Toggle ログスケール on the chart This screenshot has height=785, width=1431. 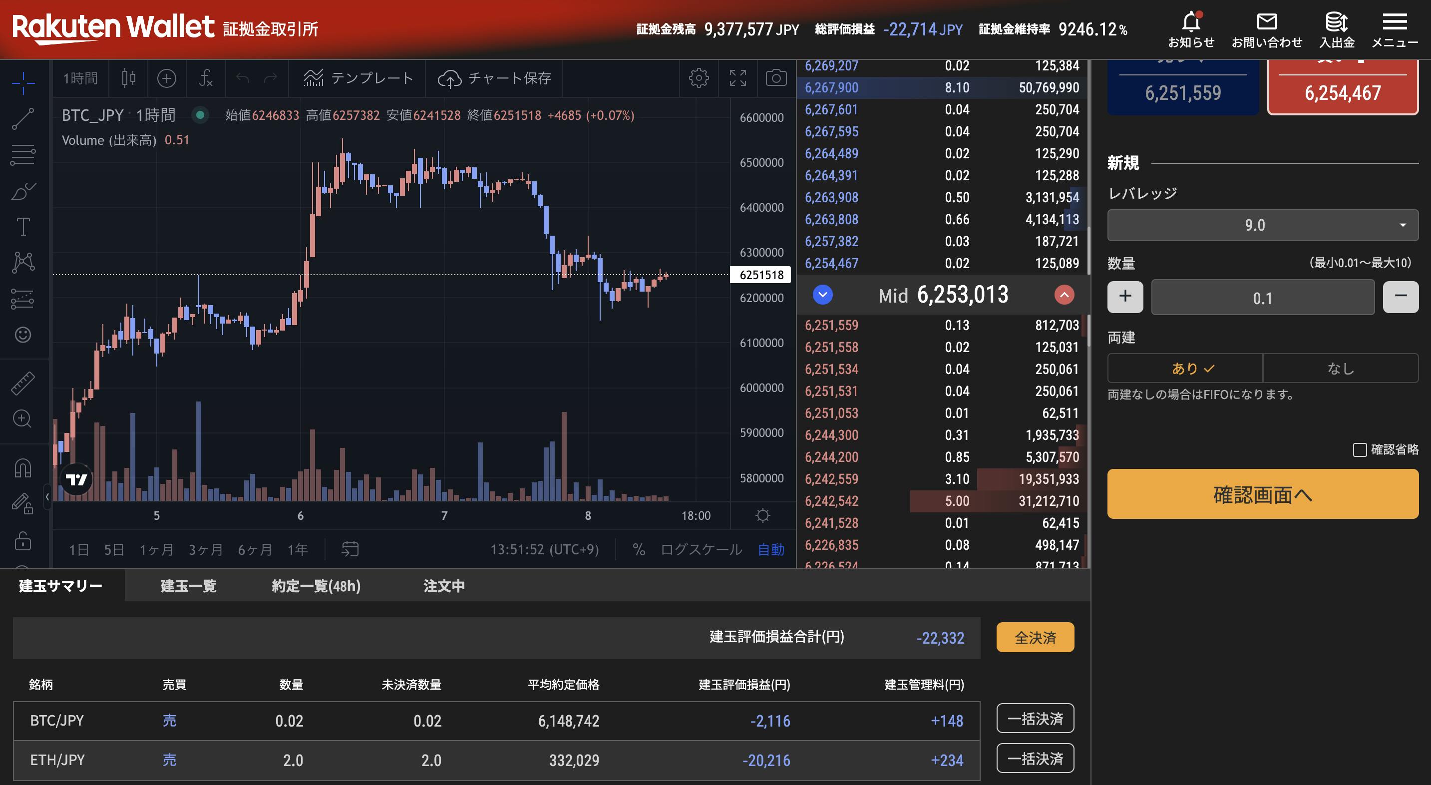click(701, 549)
